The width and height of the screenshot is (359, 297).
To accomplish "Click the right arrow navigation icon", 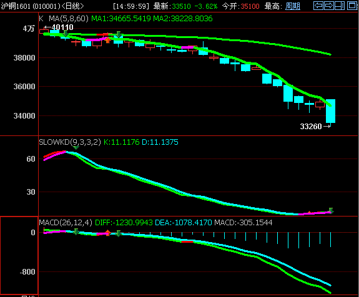I will point(329,5).
